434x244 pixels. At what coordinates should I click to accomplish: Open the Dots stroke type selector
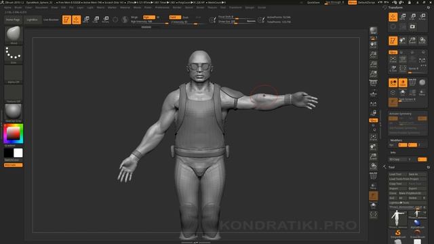click(14, 55)
